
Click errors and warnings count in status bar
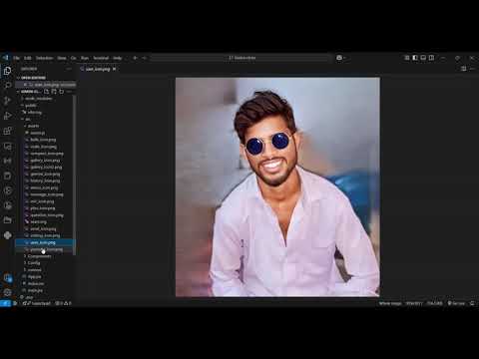(63, 303)
